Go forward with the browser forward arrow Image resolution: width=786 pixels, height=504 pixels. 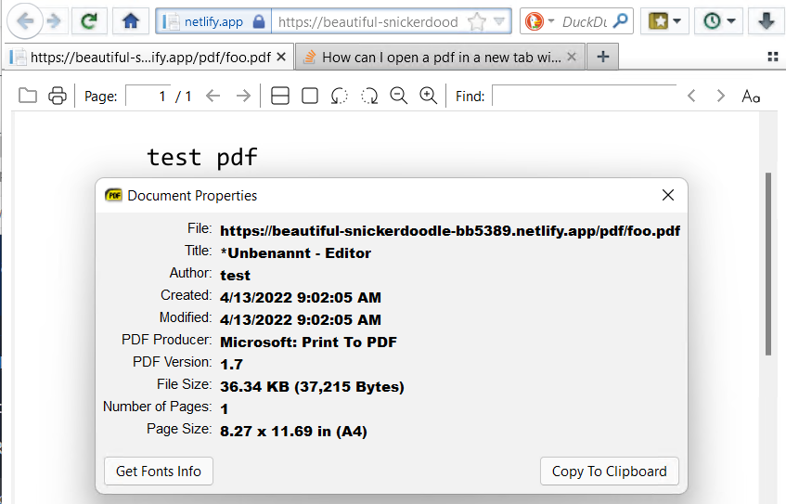pyautogui.click(x=54, y=21)
